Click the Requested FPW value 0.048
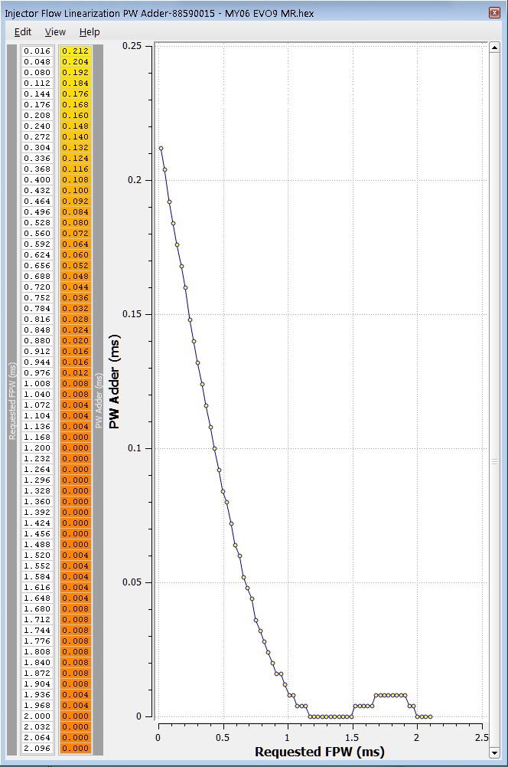 coord(37,61)
